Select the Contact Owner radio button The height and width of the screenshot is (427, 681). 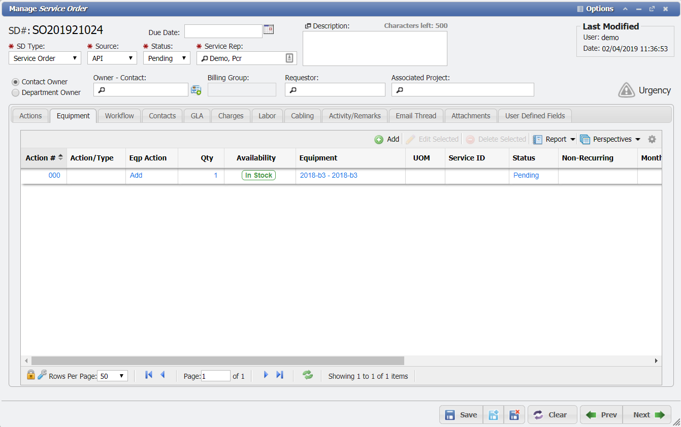[16, 82]
